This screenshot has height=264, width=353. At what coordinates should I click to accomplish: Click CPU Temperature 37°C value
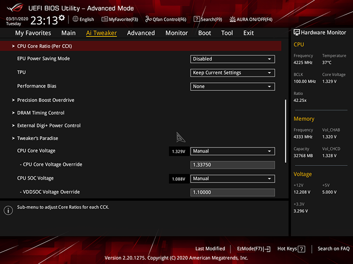pos(327,63)
